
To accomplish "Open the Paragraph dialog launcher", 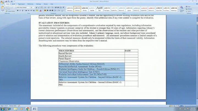I will tap(64, 13).
